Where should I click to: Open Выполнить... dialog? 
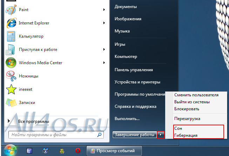[127, 119]
